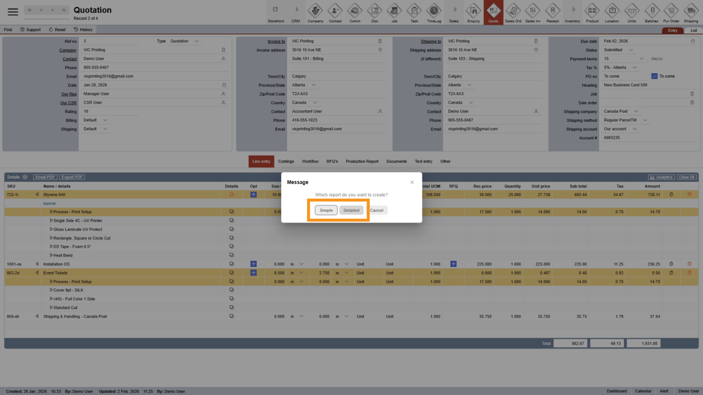Click the RFQ plus icon for Installation OS
This screenshot has width=703, height=395.
(x=453, y=264)
